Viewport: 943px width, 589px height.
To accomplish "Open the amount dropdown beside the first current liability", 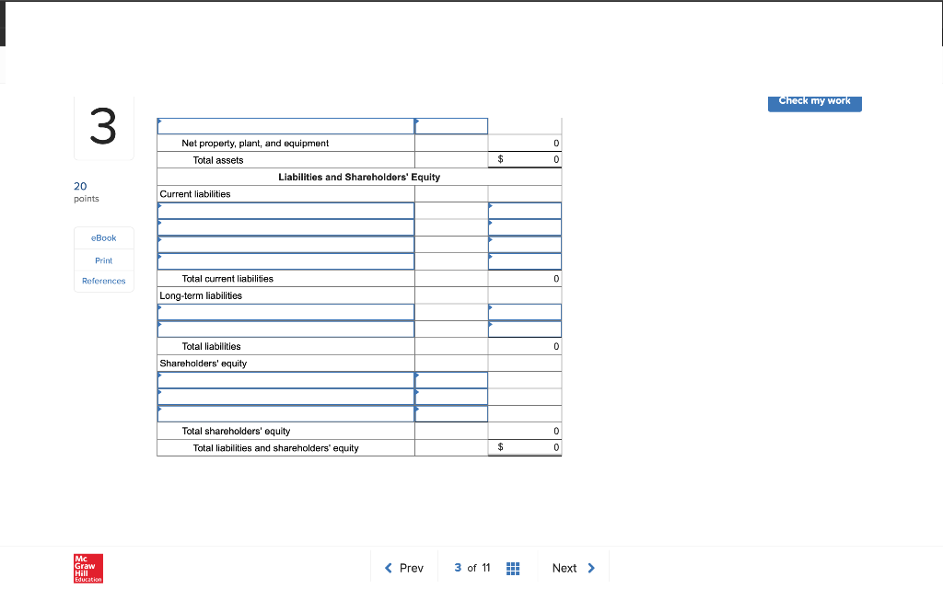I will point(524,210).
